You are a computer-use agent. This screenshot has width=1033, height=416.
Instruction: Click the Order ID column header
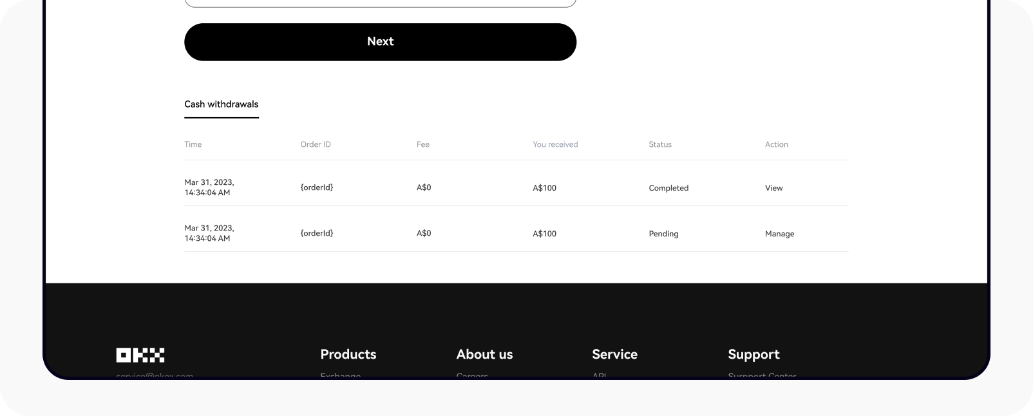[316, 144]
